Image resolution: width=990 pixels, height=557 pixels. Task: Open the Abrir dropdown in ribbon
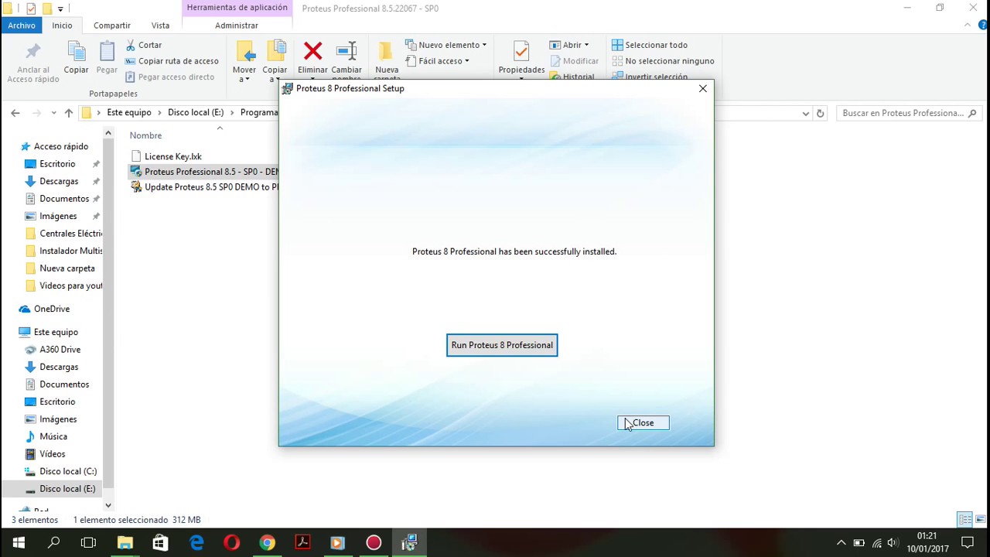click(570, 45)
